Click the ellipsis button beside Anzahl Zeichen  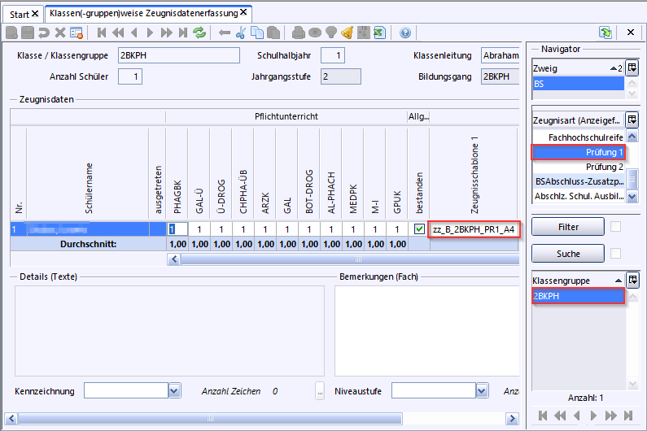click(x=320, y=390)
